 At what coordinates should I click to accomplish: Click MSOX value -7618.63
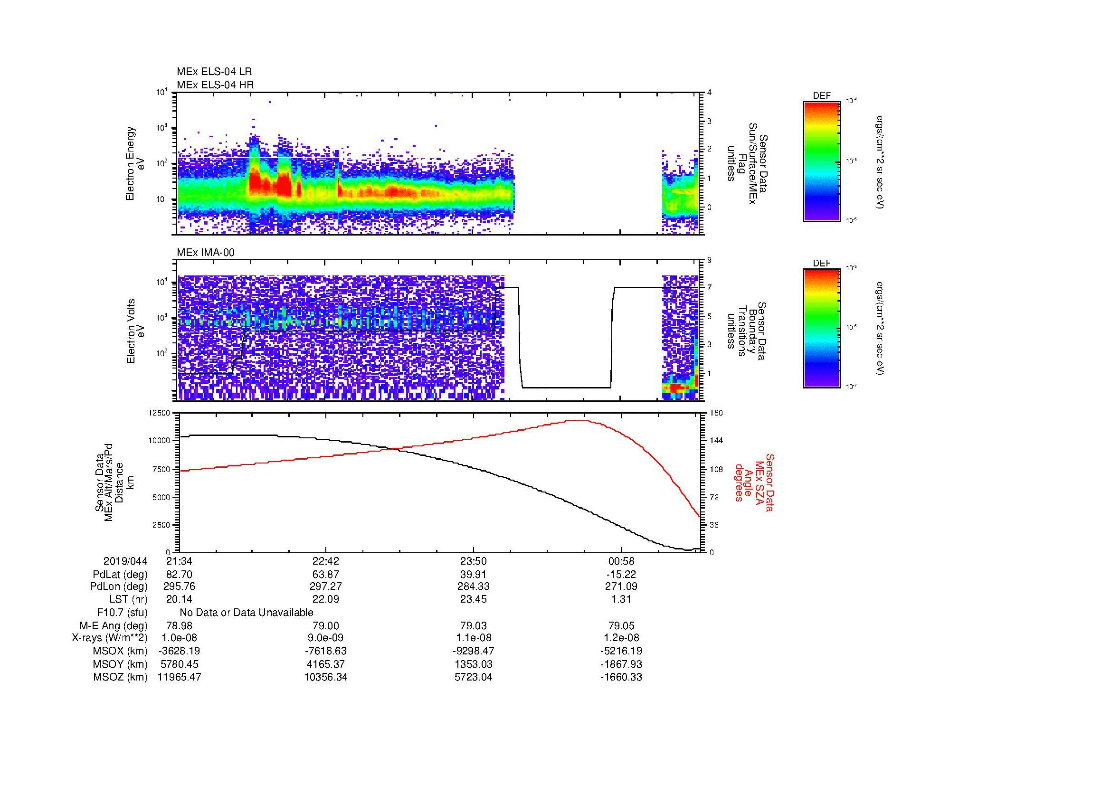(x=326, y=651)
